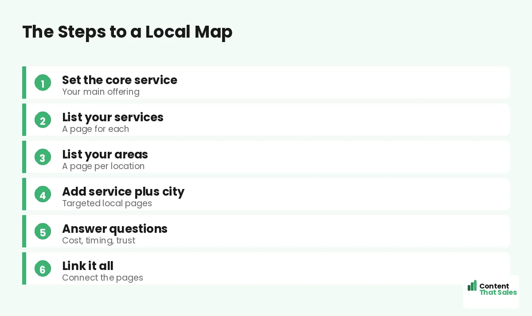Viewport: 532px width, 316px height.
Task: Click 'Your main offering' subtitle
Action: pyautogui.click(x=101, y=92)
